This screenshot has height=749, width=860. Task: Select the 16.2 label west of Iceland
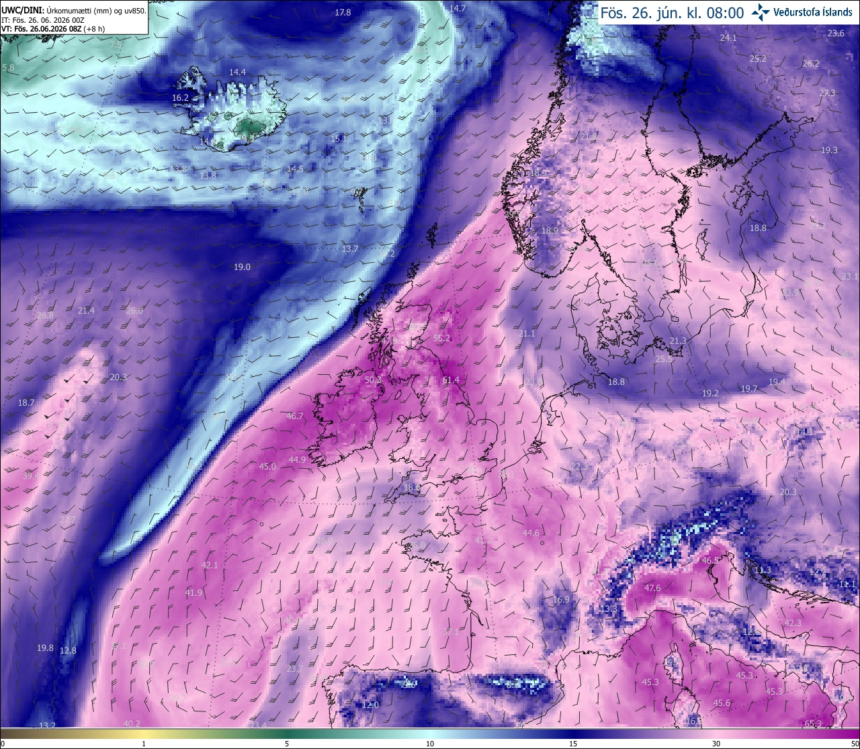pos(180,98)
